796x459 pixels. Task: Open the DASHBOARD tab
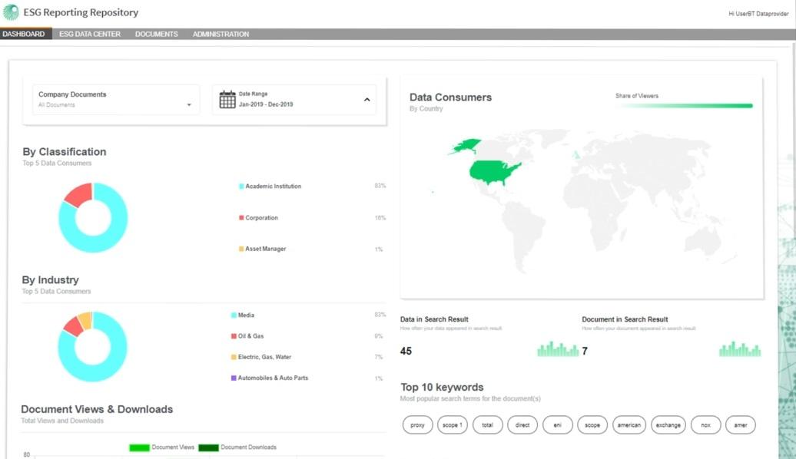[24, 34]
